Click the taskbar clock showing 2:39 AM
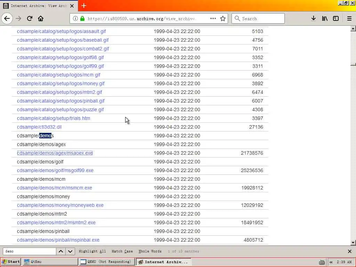Viewport: 356px width, 267px height. [344, 262]
